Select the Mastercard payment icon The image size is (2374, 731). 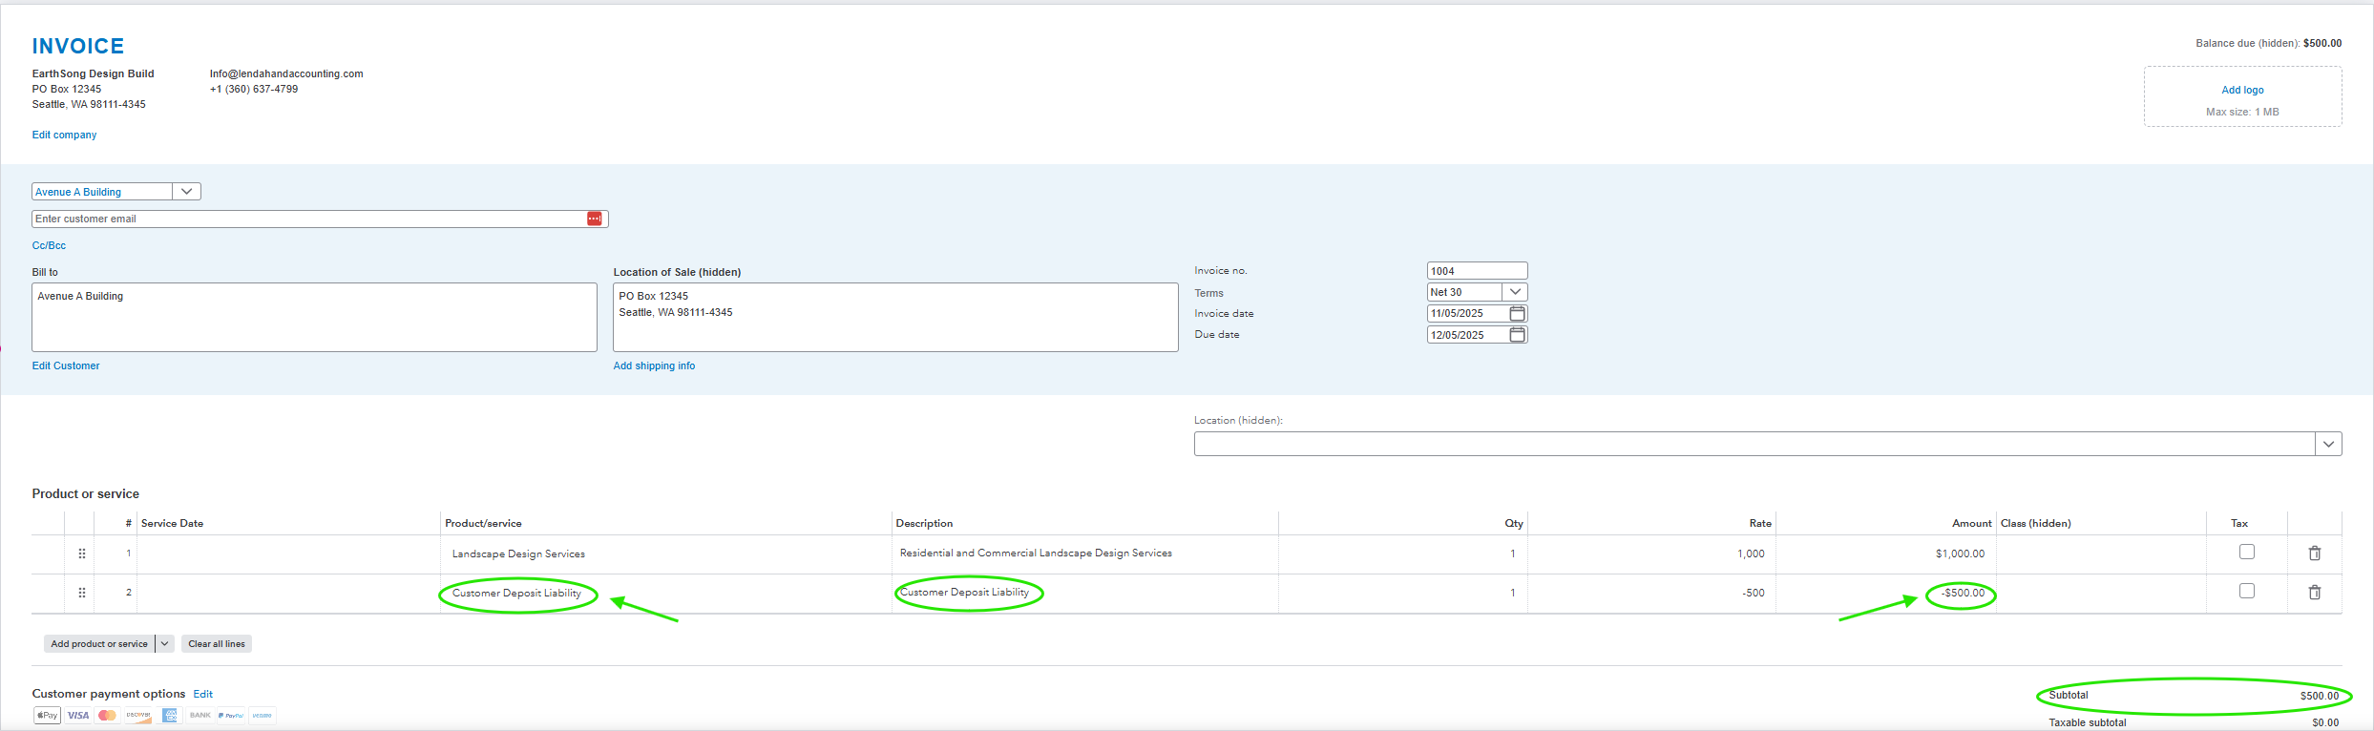click(108, 715)
